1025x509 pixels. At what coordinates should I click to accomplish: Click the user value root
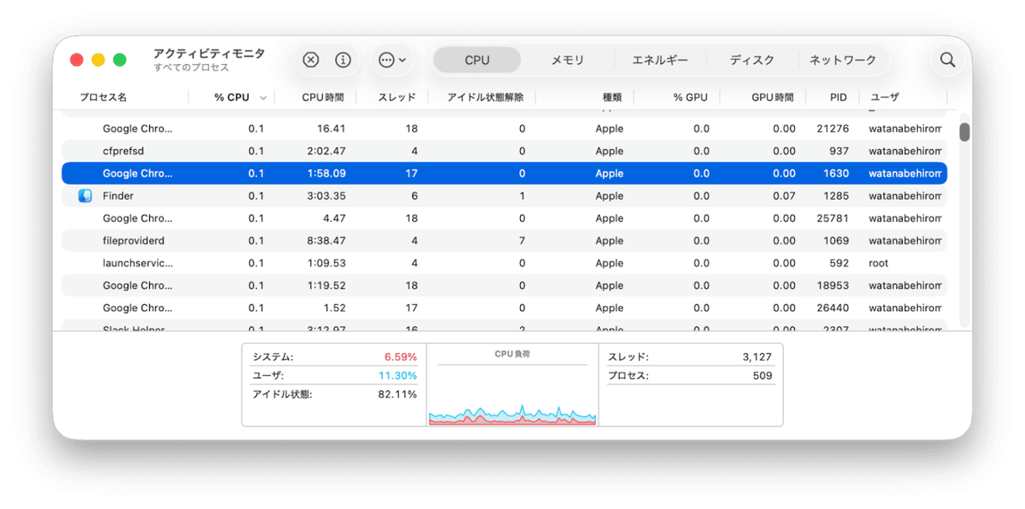tap(879, 263)
